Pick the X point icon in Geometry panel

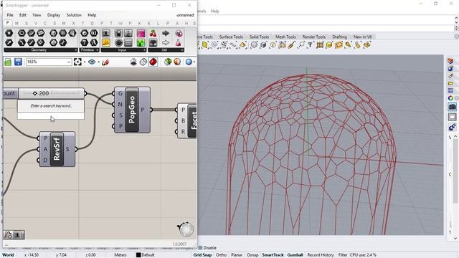tap(9, 34)
